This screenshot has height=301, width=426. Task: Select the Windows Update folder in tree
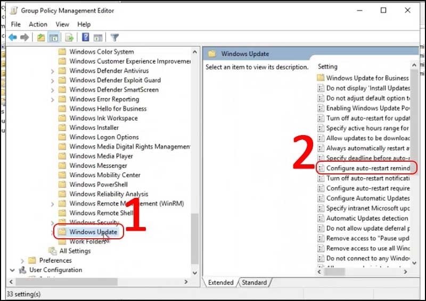click(x=93, y=232)
